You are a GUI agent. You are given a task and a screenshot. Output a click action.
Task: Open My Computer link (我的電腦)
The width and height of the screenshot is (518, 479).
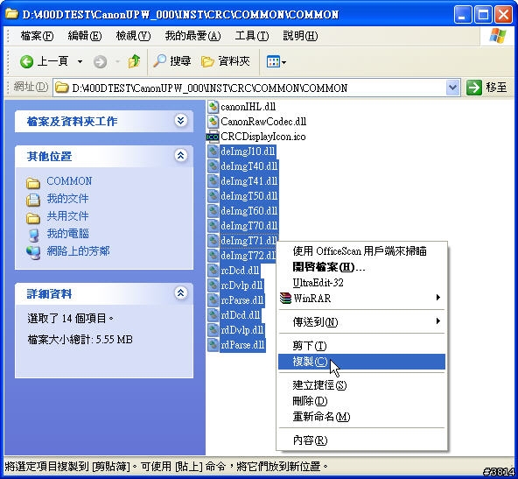point(67,234)
